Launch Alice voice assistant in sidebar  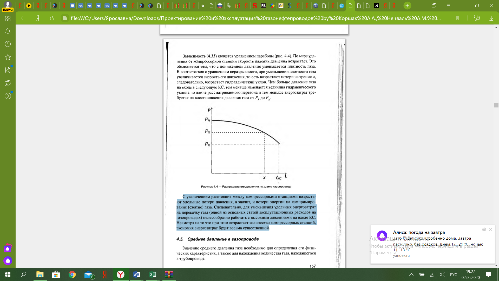tap(8, 260)
